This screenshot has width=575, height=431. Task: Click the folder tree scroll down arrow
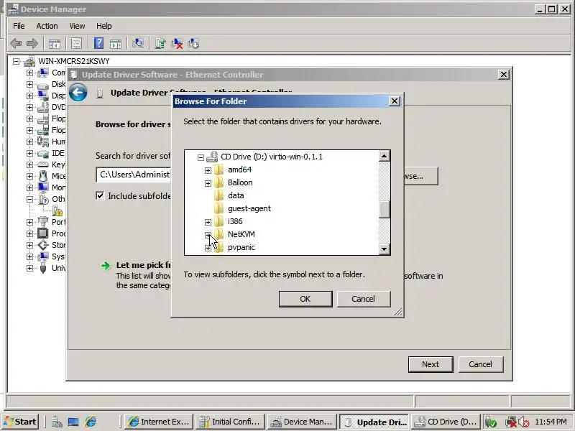tap(384, 249)
